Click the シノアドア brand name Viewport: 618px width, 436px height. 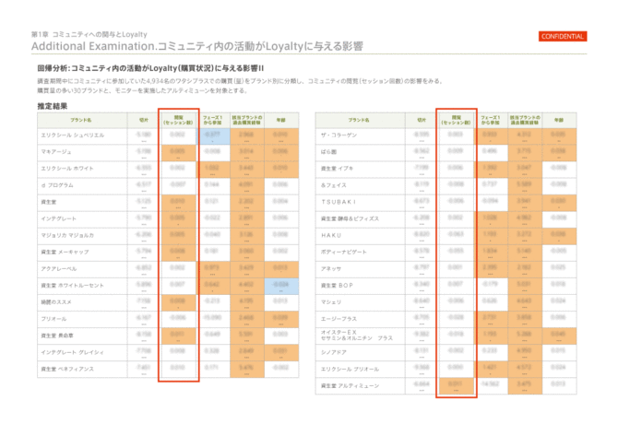(x=333, y=352)
